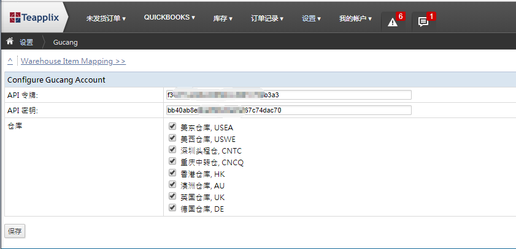The height and width of the screenshot is (249, 516).
Task: Toggle the 深圳头程仓, CNTC checkbox
Action: [172, 149]
